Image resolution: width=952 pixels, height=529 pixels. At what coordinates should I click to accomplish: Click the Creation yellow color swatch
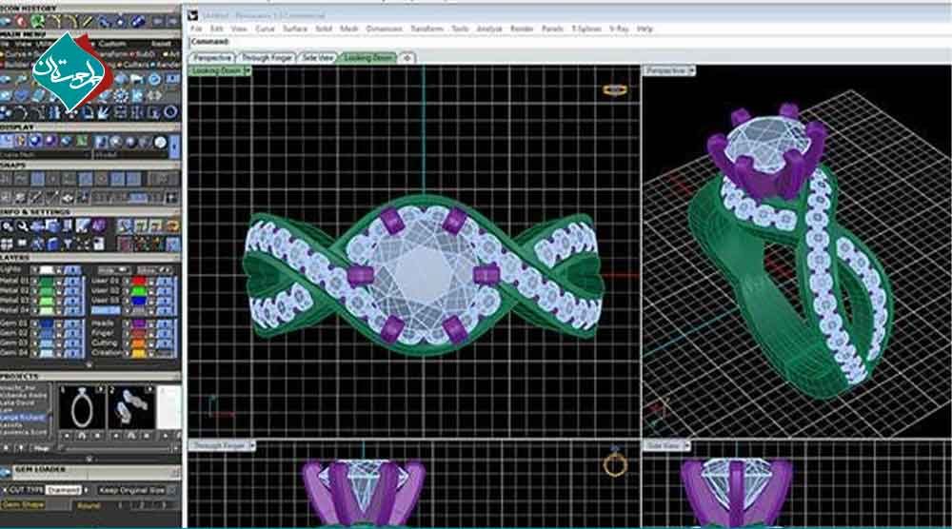[x=139, y=353]
